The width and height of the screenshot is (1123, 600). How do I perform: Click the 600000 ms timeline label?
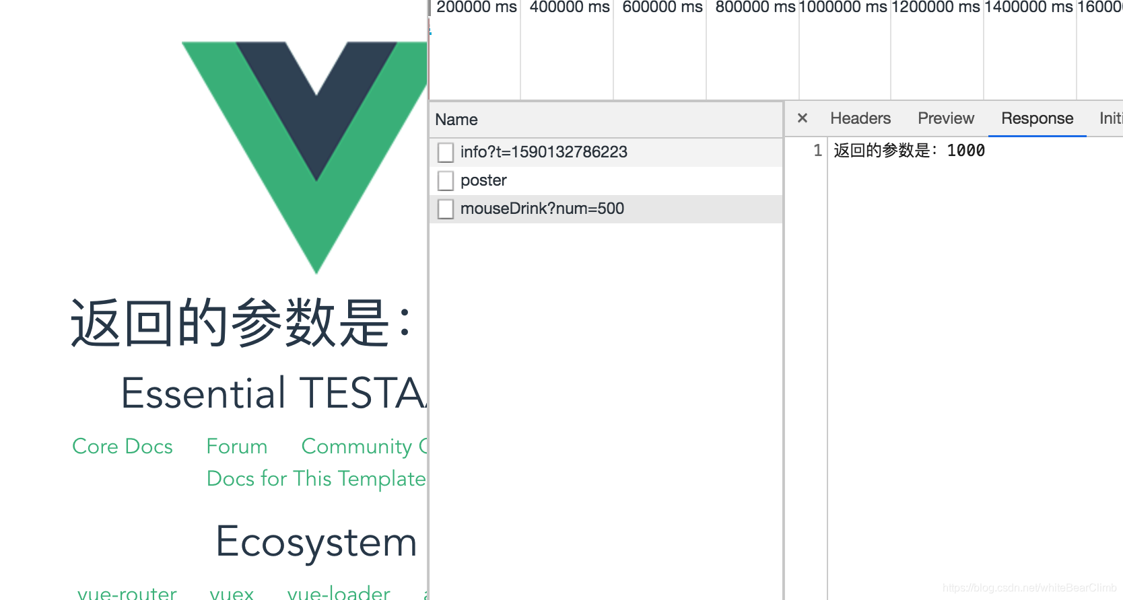[x=662, y=7]
